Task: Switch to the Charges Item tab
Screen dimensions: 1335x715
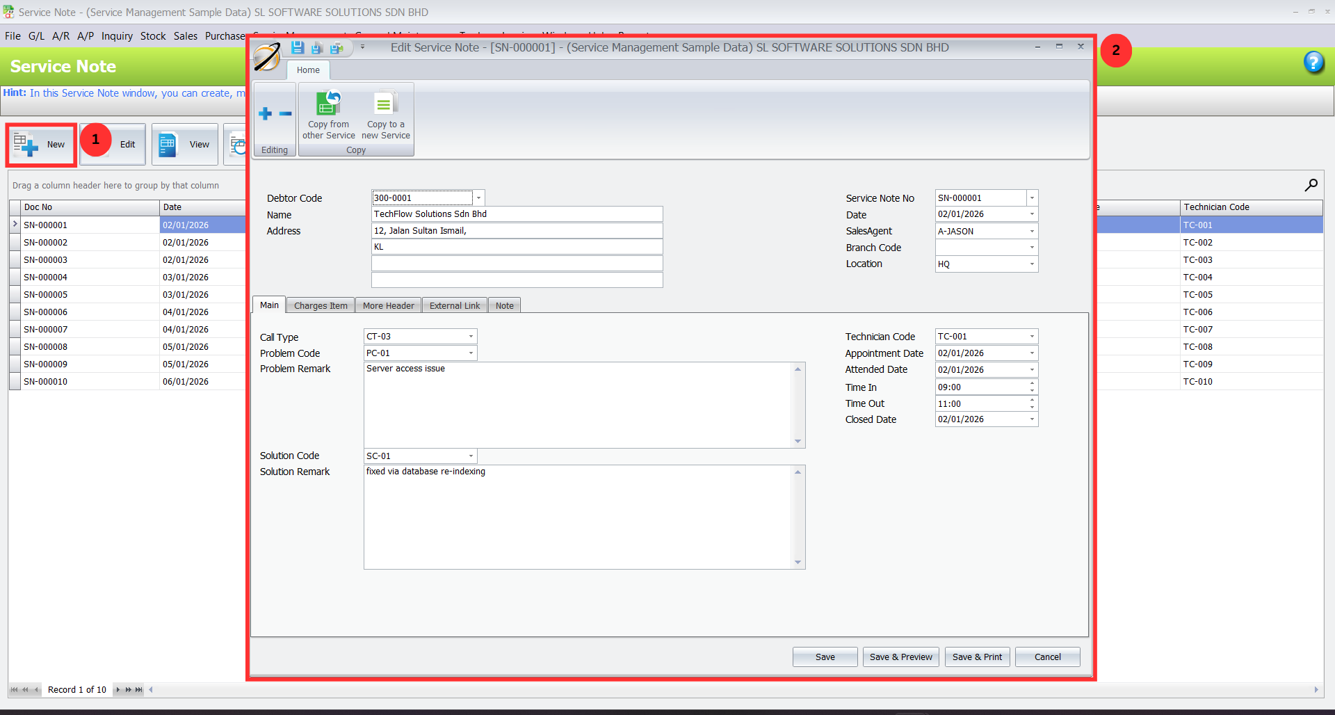Action: pos(321,305)
